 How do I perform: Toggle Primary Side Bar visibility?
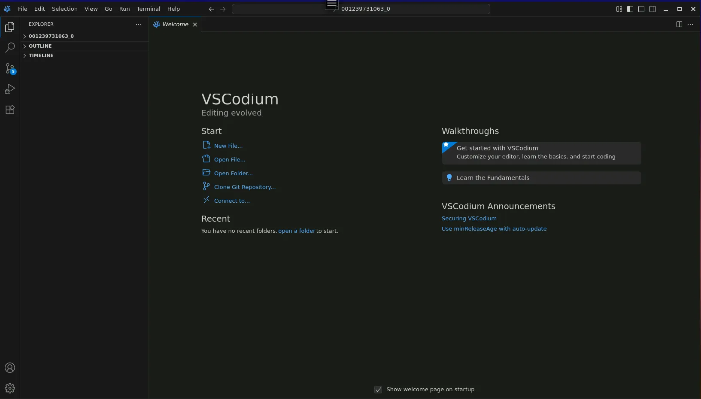pyautogui.click(x=630, y=9)
